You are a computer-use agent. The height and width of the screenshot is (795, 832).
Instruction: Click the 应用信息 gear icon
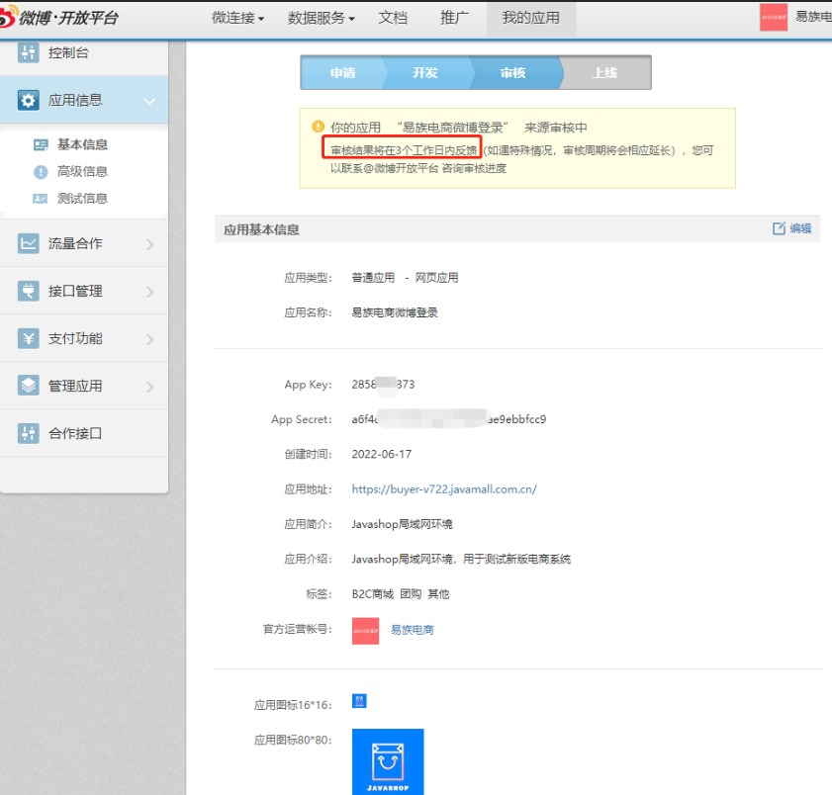point(29,100)
